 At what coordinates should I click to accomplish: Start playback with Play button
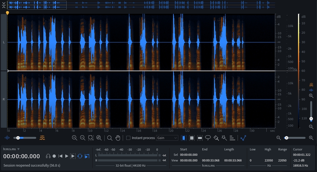point(66,156)
